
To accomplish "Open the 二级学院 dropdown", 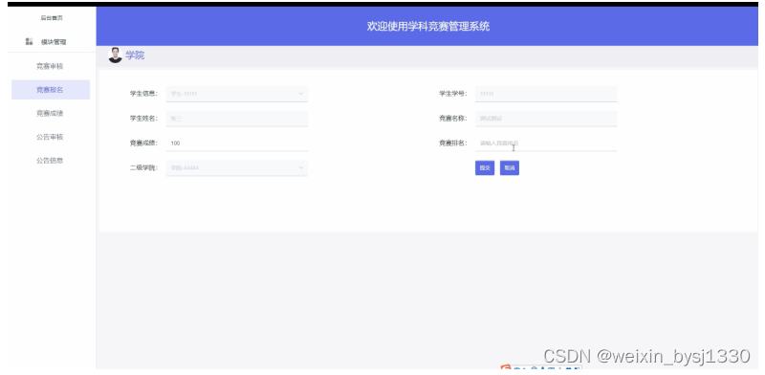I will point(236,168).
